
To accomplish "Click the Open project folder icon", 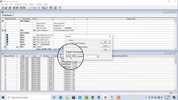I will [x=6, y=7].
